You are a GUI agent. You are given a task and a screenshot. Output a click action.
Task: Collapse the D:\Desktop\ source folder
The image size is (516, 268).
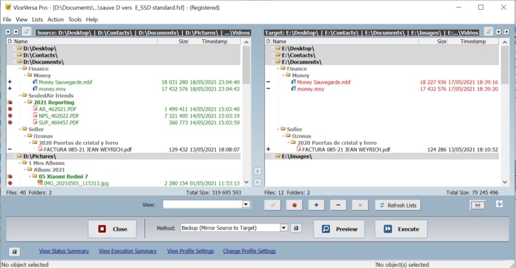coord(15,48)
